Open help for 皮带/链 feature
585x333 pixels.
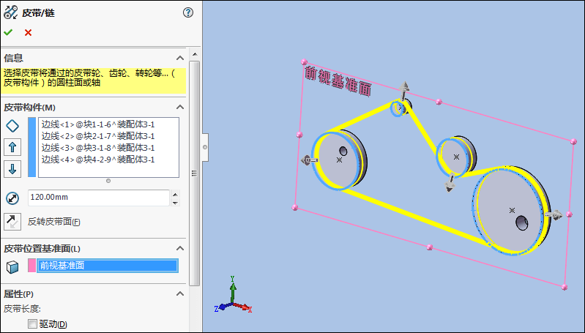188,12
